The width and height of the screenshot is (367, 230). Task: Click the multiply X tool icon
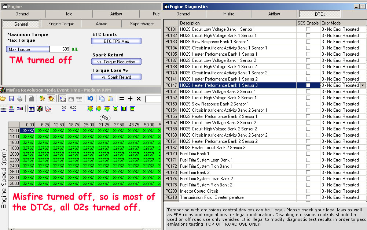click(x=139, y=99)
